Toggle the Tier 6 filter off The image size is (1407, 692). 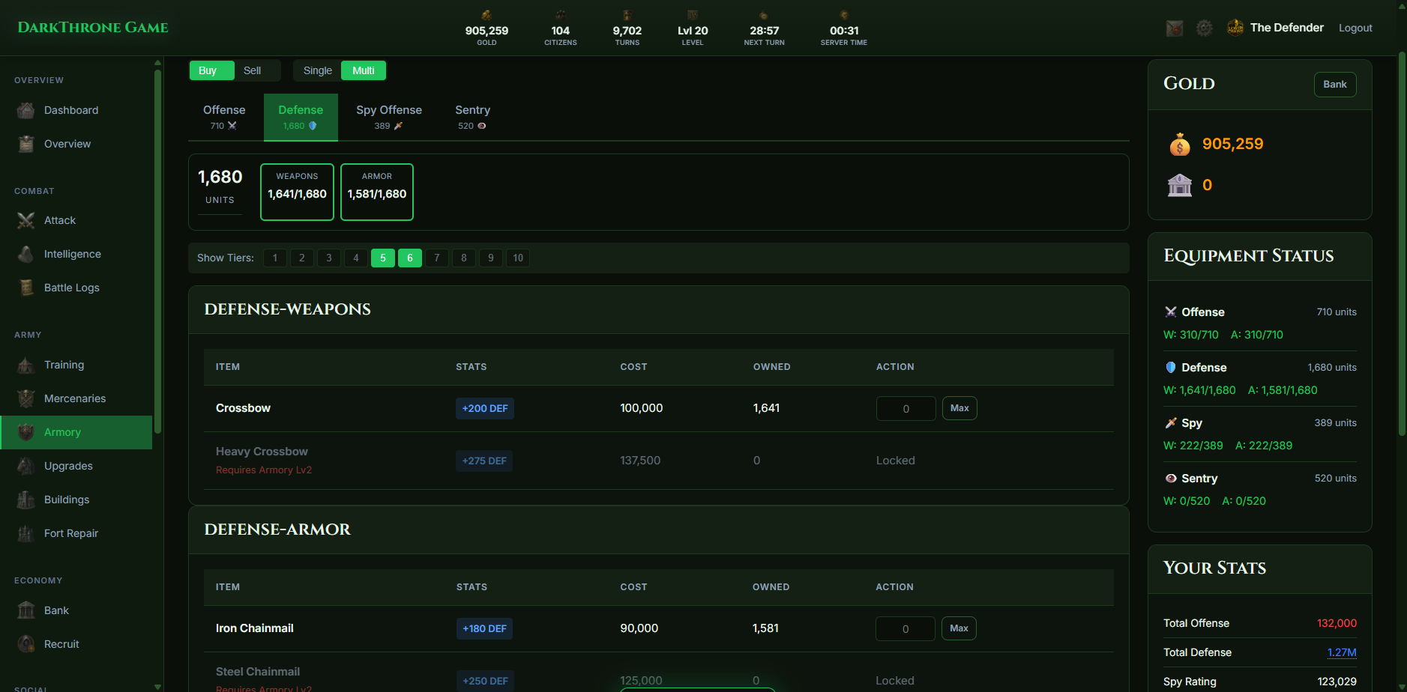tap(409, 258)
